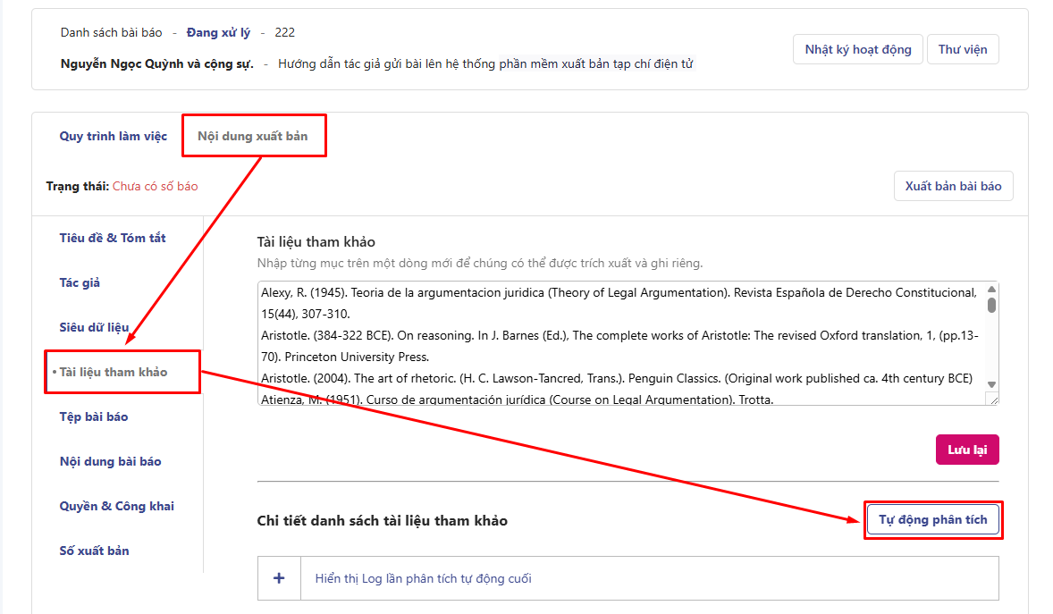This screenshot has width=1053, height=614.
Task: Click the references textarea scroll-up arrow
Action: [991, 290]
